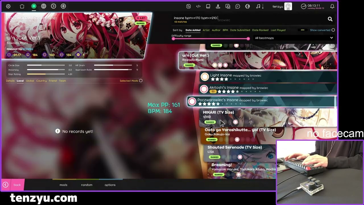The image size is (364, 205).
Task: Click the HIKARI difficulty dot
Action: tap(235, 122)
